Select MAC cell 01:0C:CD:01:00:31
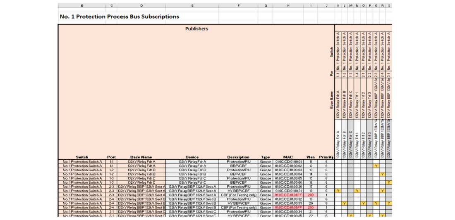 pos(288,191)
